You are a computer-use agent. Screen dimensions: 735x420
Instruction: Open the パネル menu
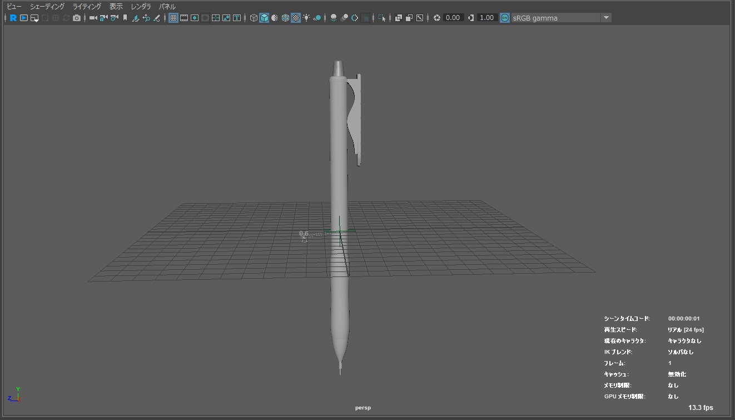pos(167,7)
